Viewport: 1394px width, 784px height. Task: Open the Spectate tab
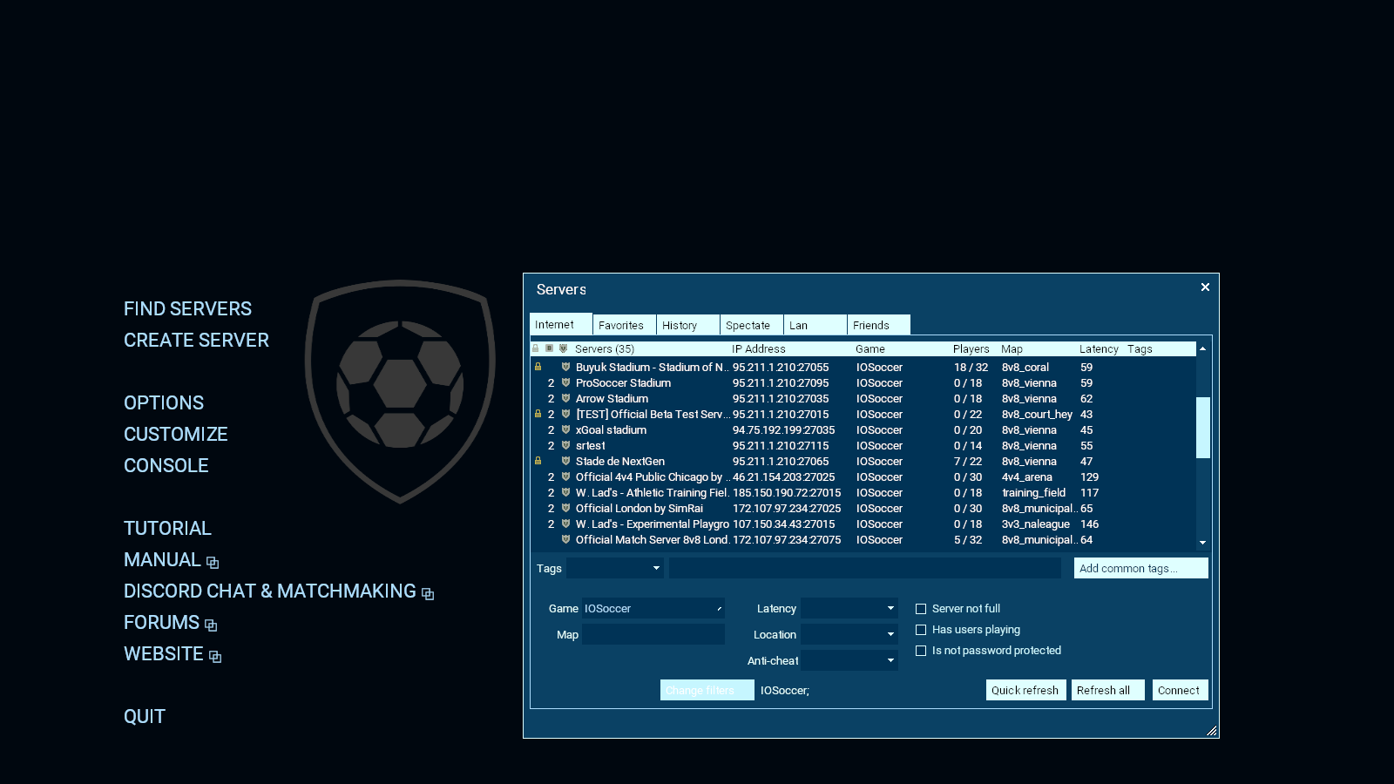pos(752,325)
